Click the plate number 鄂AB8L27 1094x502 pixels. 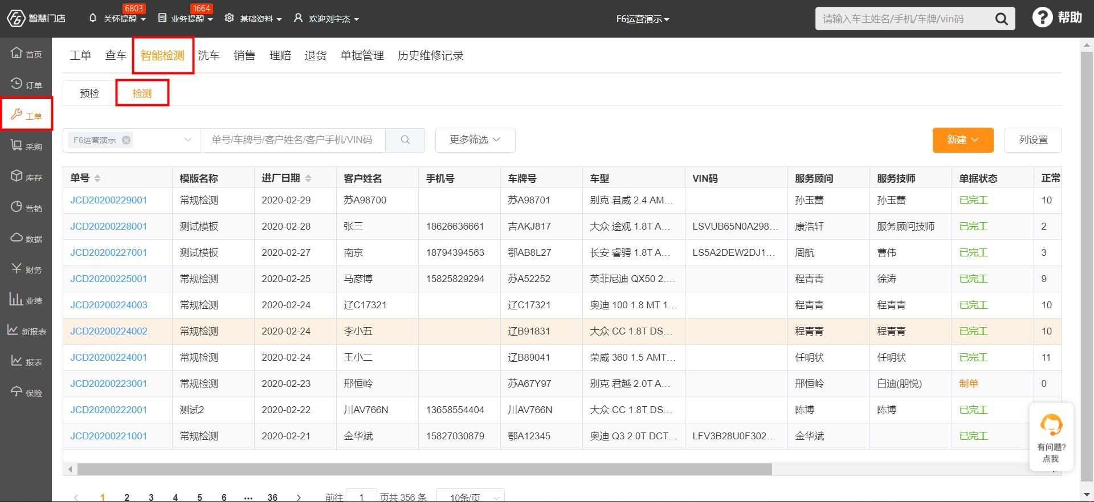[529, 252]
